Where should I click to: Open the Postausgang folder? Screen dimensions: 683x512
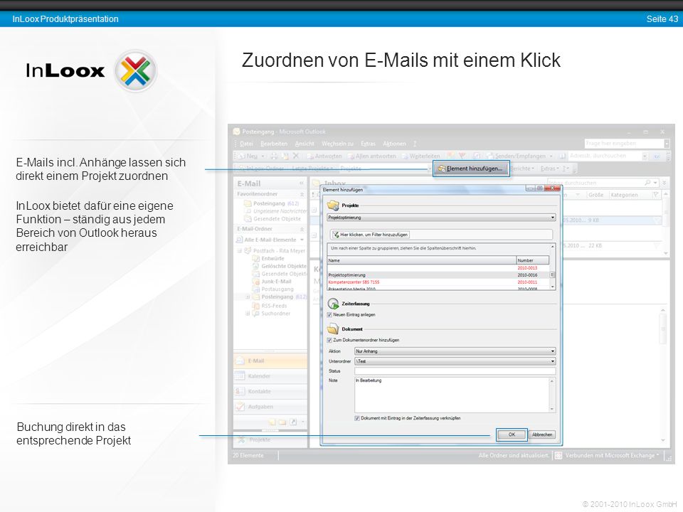[x=273, y=289]
